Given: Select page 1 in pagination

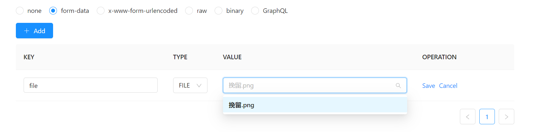Looking at the screenshot, I should [x=487, y=117].
